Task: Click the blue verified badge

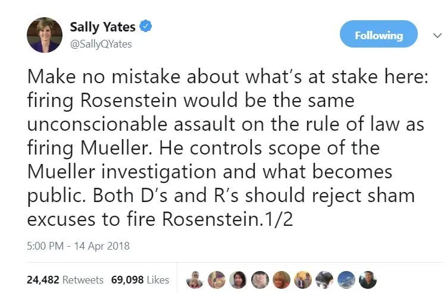Action: (146, 26)
